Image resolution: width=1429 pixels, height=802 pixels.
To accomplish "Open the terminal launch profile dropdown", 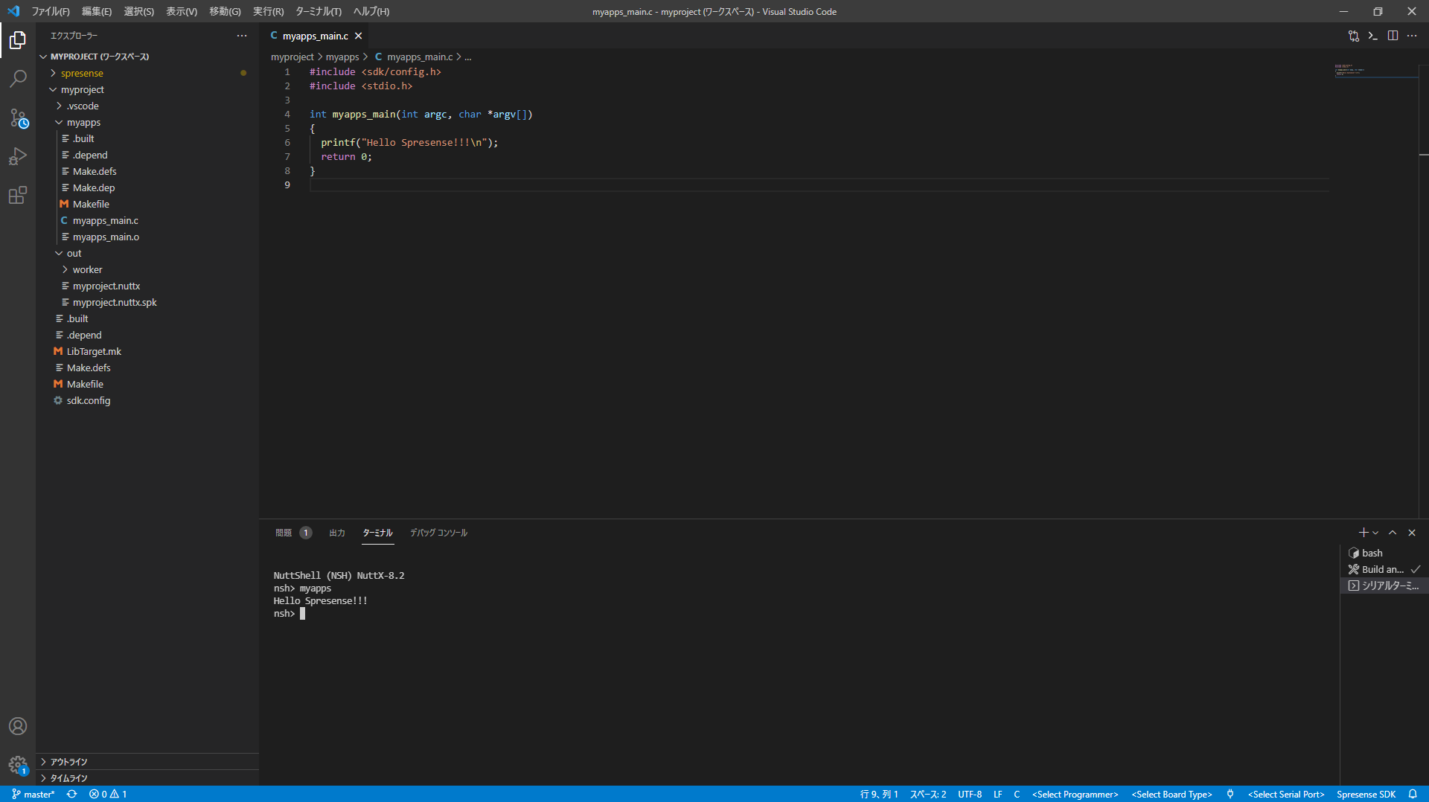I will click(1375, 533).
